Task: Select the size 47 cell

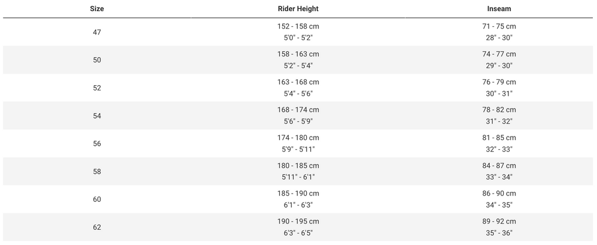Action: [97, 32]
